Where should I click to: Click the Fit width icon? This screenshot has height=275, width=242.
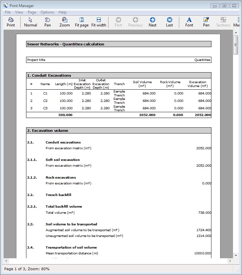pos(99,22)
